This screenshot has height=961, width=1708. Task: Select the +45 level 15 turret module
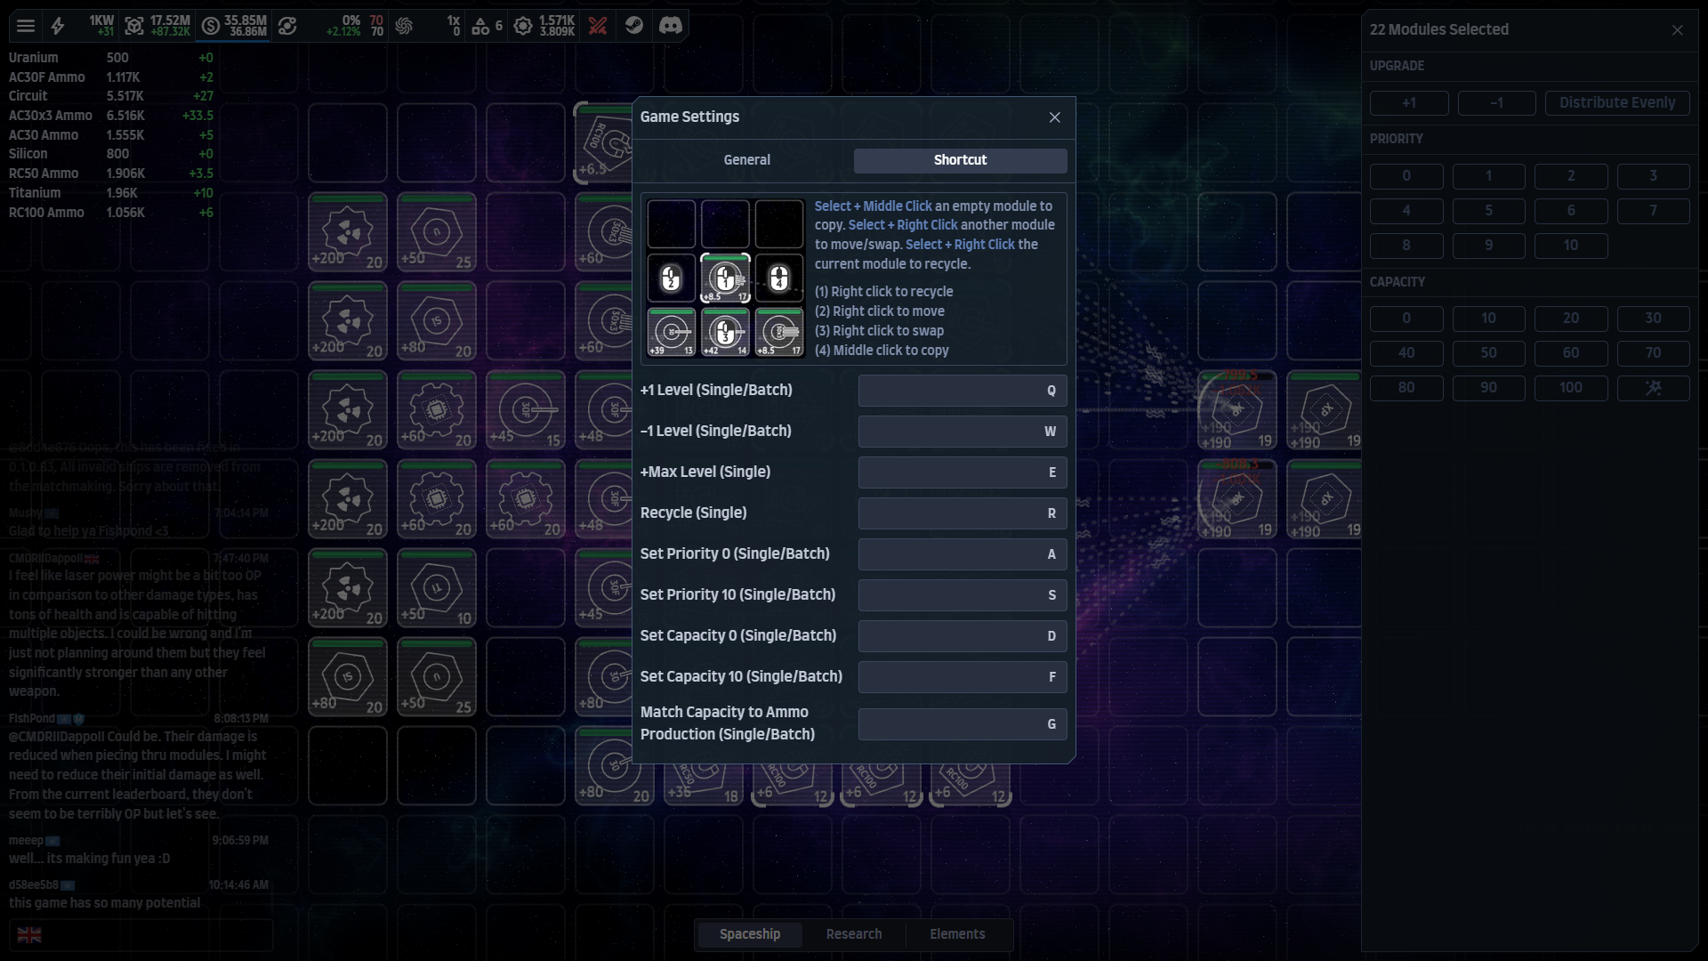point(526,411)
